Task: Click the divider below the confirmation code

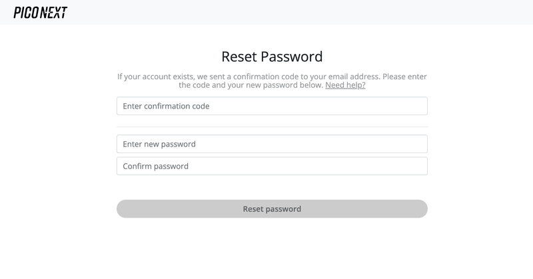Action: (272, 127)
